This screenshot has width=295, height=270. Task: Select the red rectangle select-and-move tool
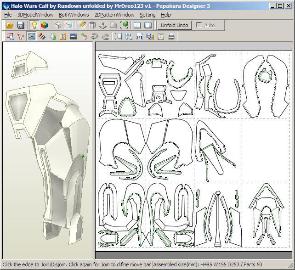(x=10, y=36)
